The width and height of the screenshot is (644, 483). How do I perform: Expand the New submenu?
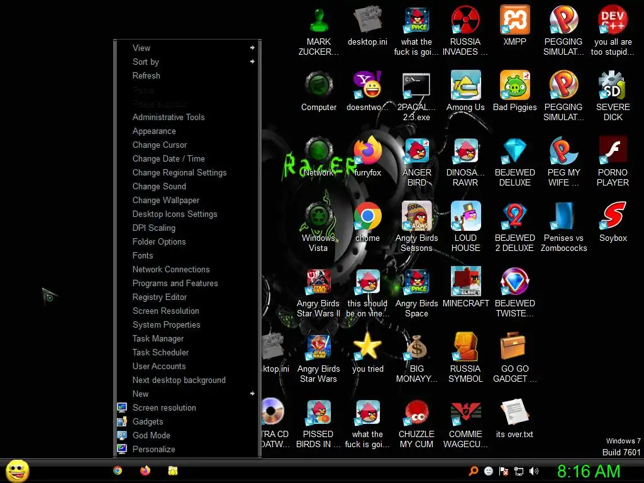(189, 394)
